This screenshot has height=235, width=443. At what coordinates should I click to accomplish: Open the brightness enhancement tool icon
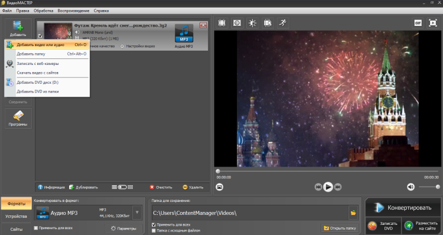(252, 23)
